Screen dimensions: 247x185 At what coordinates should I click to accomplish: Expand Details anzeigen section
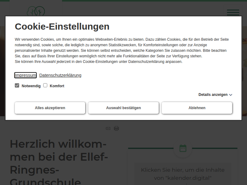point(215,95)
